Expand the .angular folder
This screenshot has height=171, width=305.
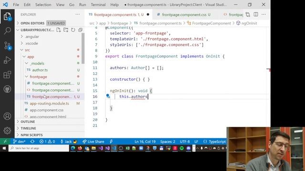(32, 37)
